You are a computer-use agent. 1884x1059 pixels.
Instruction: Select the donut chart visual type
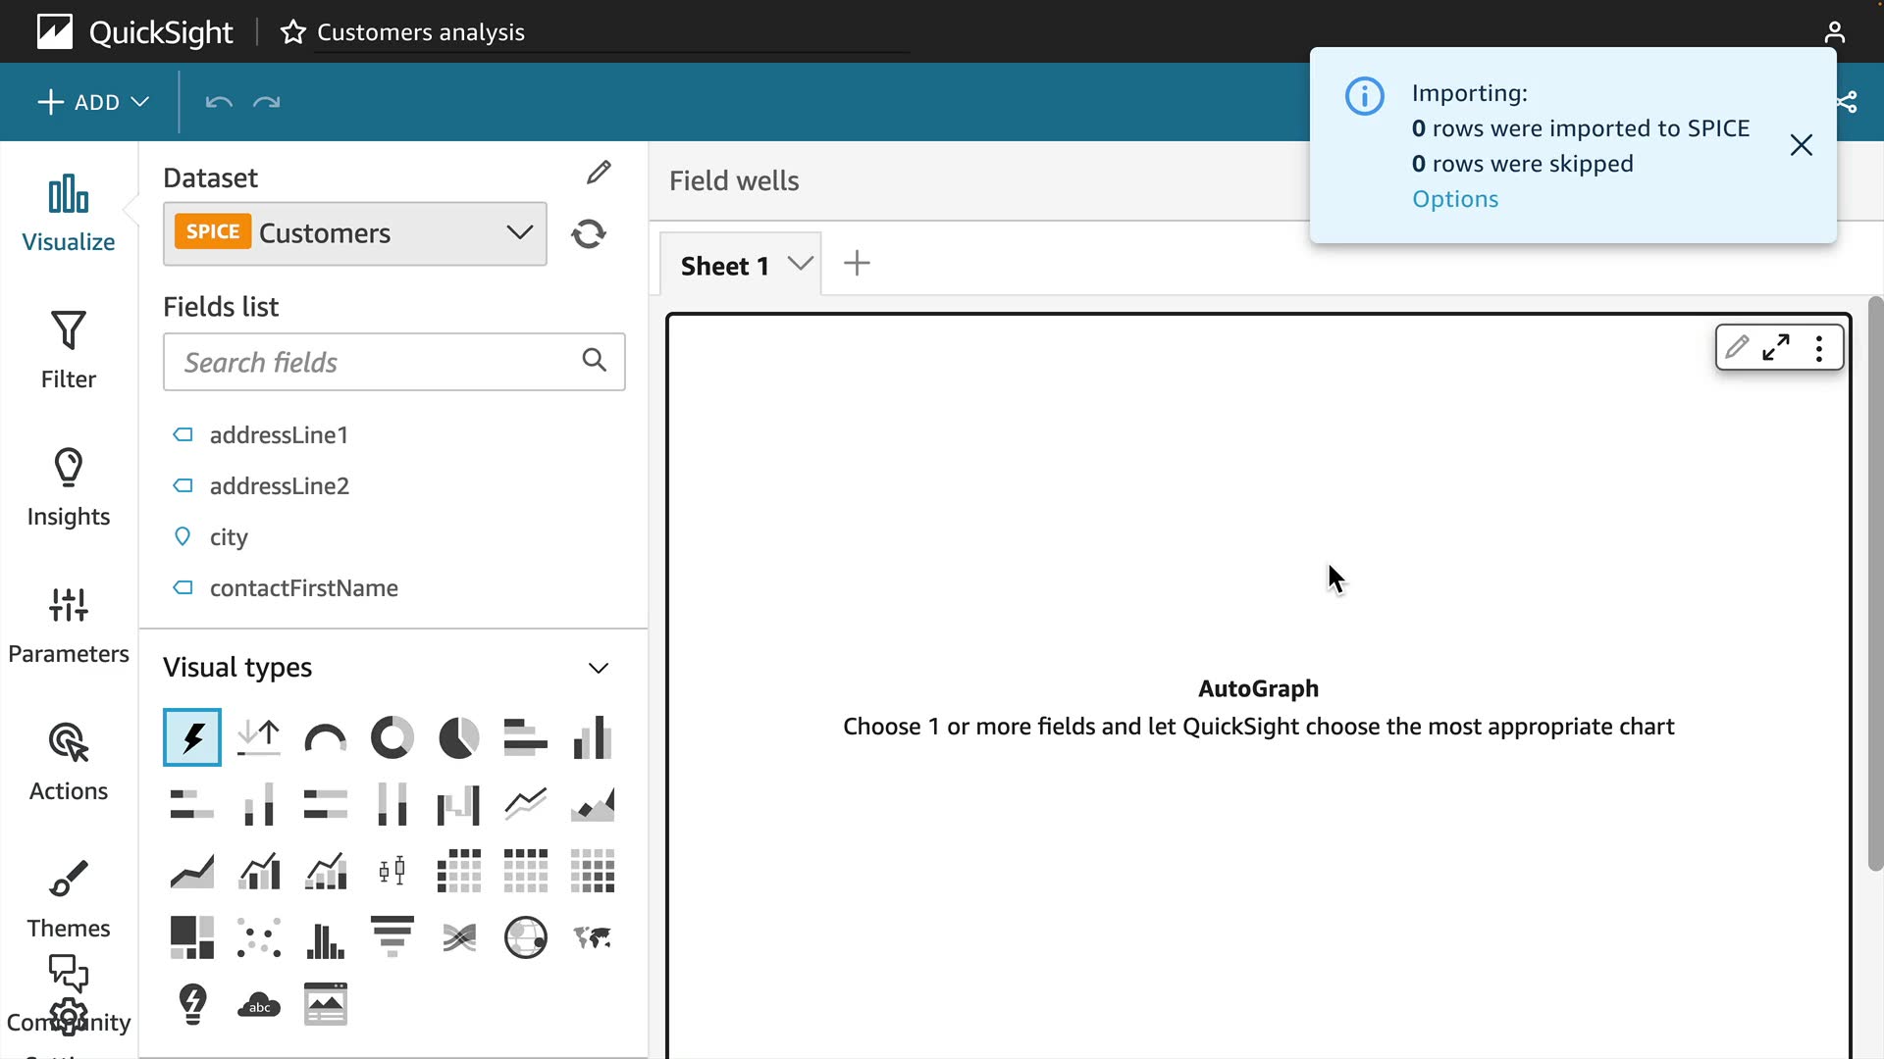pos(392,737)
